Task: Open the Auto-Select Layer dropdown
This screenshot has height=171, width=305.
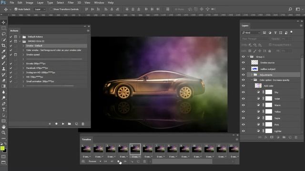Action: 40,9
